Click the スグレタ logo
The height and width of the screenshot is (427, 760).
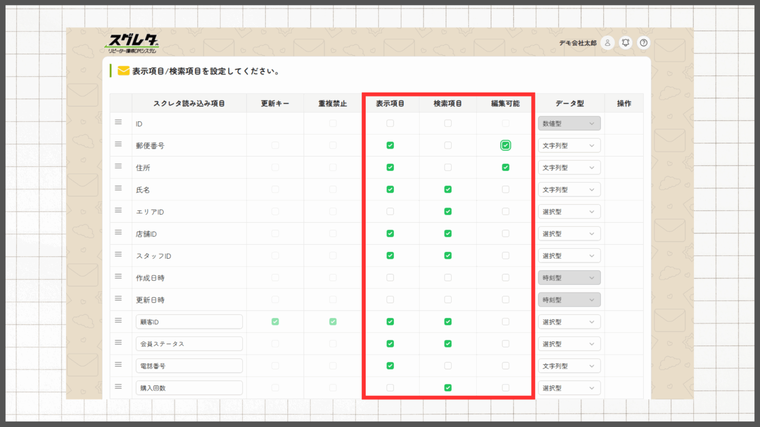click(133, 43)
